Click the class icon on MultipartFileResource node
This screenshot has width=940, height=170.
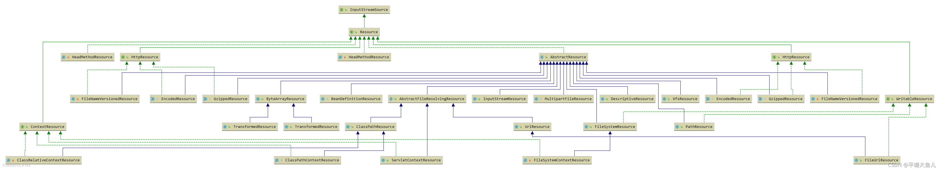coord(536,99)
